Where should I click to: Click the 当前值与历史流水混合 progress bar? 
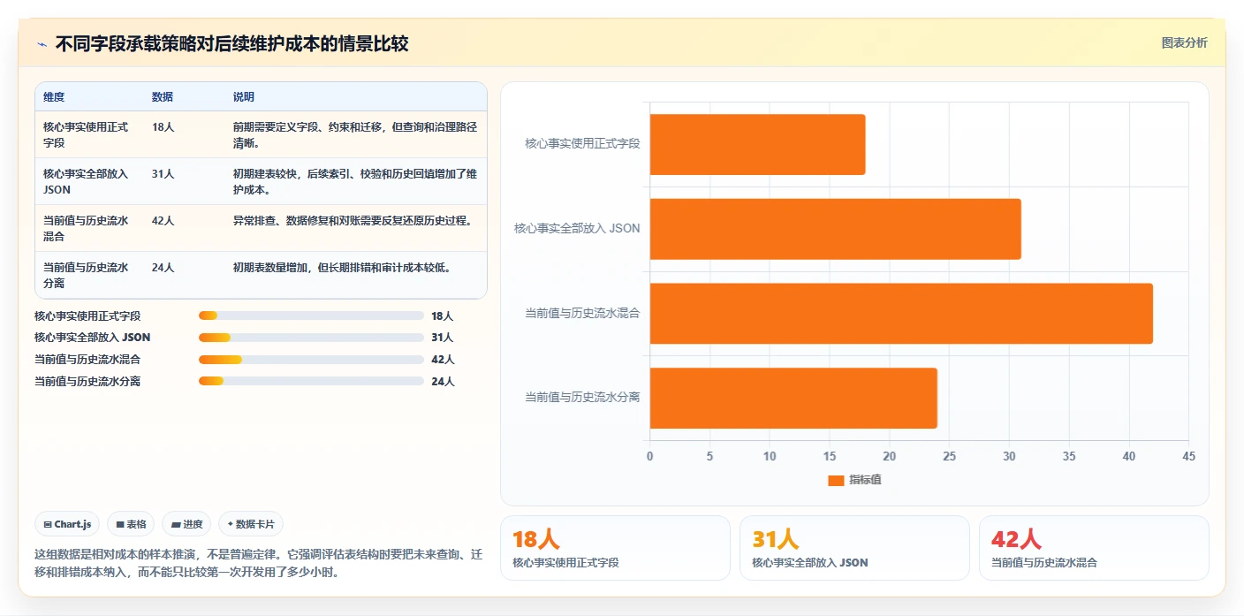tap(311, 360)
